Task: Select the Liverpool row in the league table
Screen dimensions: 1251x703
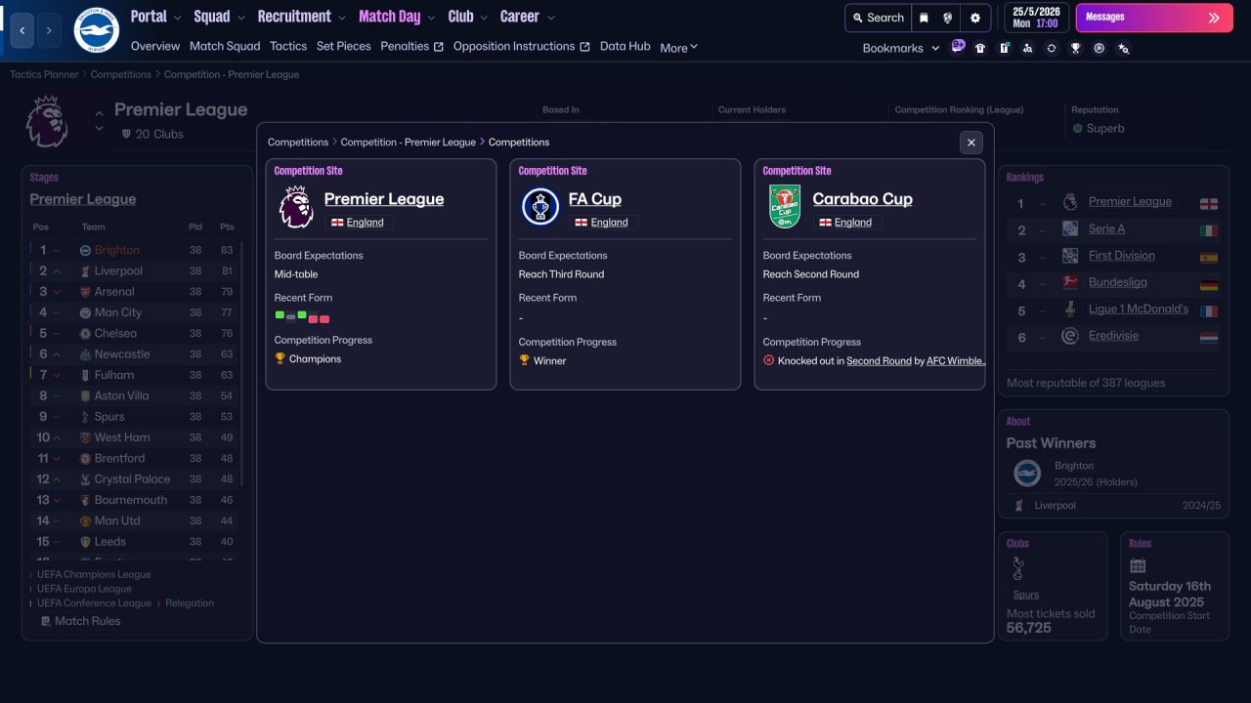Action: [x=133, y=270]
